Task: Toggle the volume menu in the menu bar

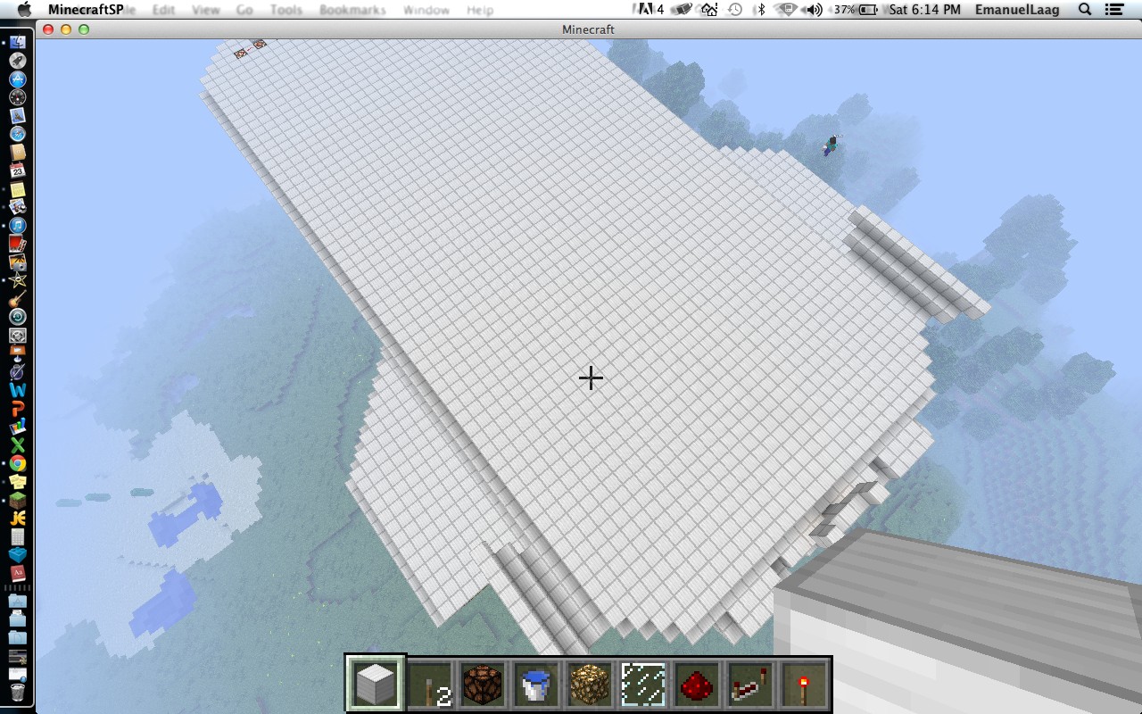Action: click(x=812, y=10)
